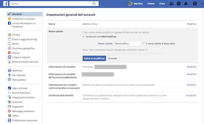Go to Privacy settings
The image size is (204, 124).
16,35
